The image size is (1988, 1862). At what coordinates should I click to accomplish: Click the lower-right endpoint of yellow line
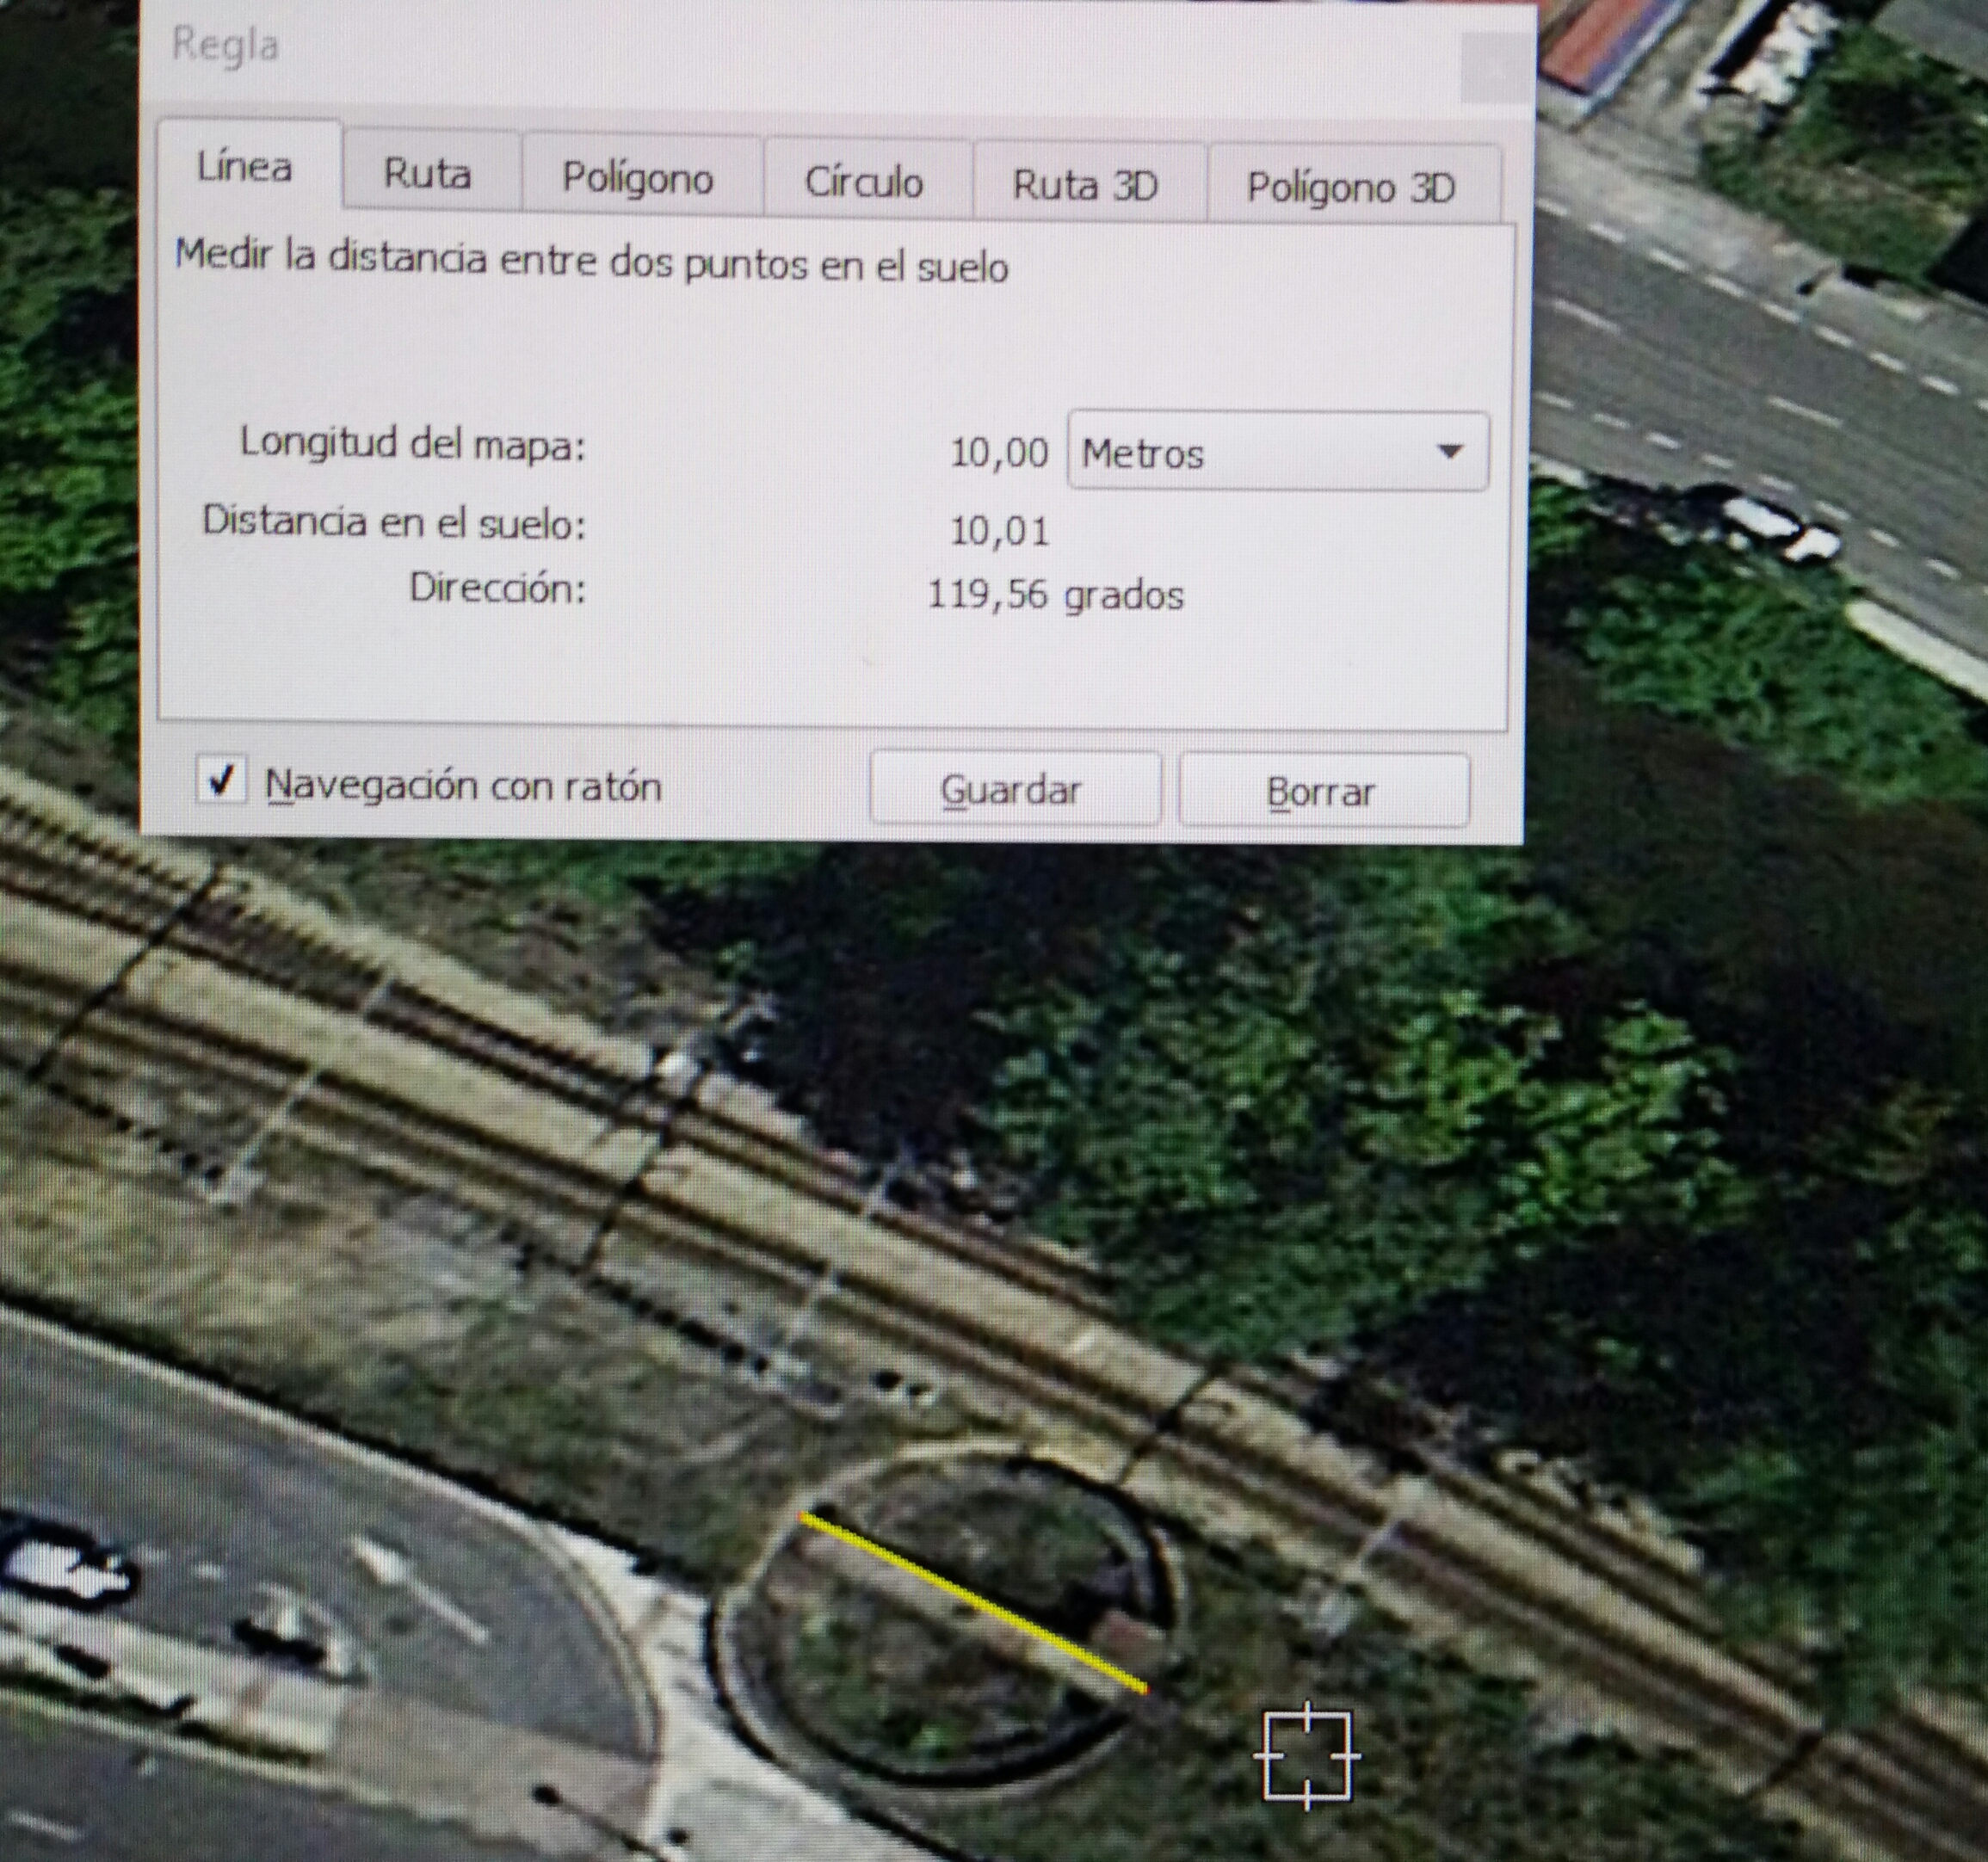(1144, 1690)
